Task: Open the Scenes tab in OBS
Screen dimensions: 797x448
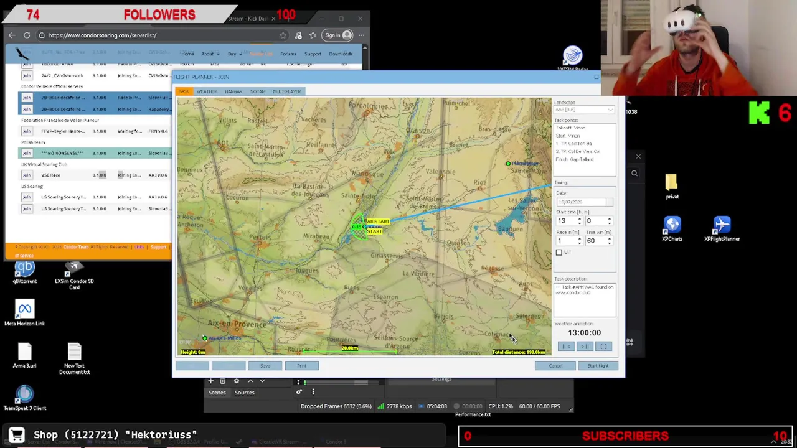Action: pos(217,393)
